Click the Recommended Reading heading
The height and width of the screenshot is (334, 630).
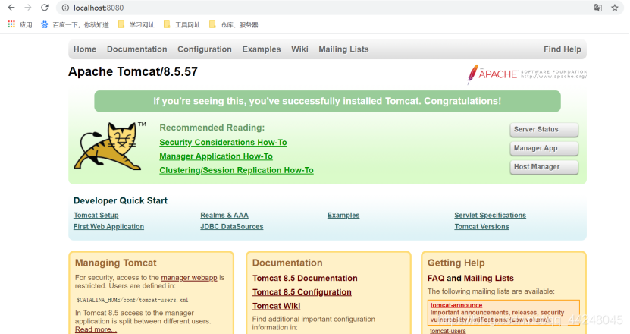212,128
